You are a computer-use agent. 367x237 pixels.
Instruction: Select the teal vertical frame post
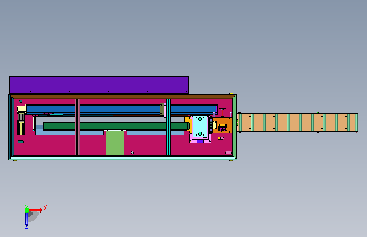[x=168, y=127]
